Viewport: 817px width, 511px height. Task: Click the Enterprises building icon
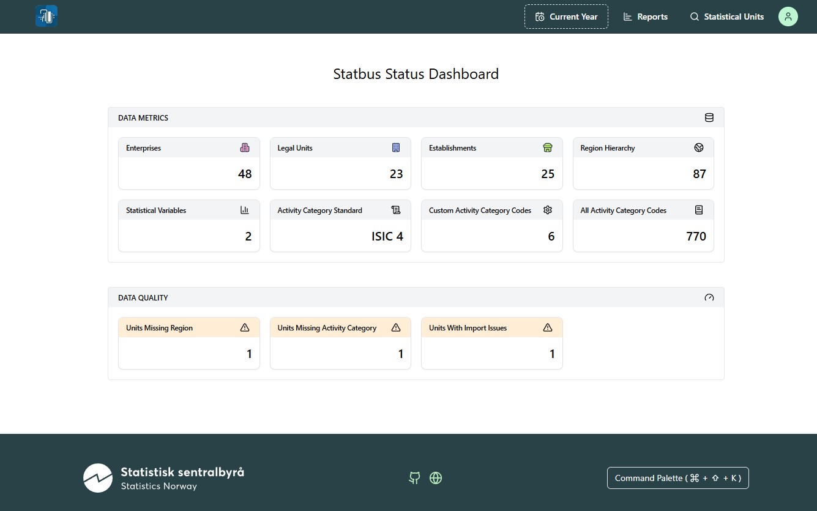(245, 147)
